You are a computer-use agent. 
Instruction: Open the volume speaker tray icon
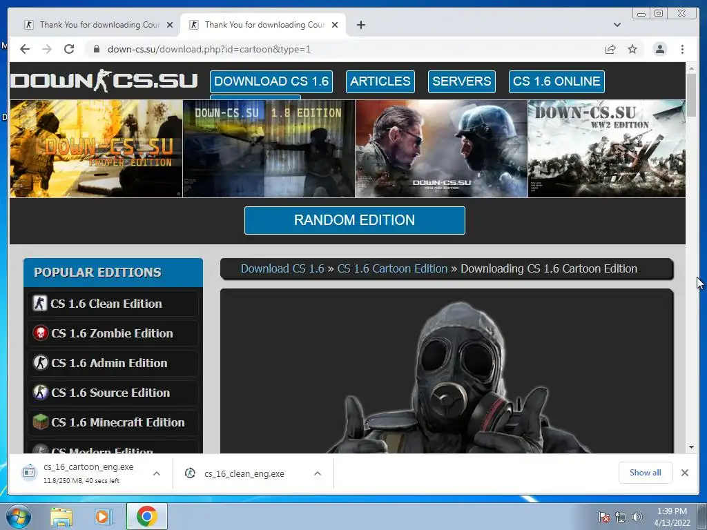tap(637, 517)
